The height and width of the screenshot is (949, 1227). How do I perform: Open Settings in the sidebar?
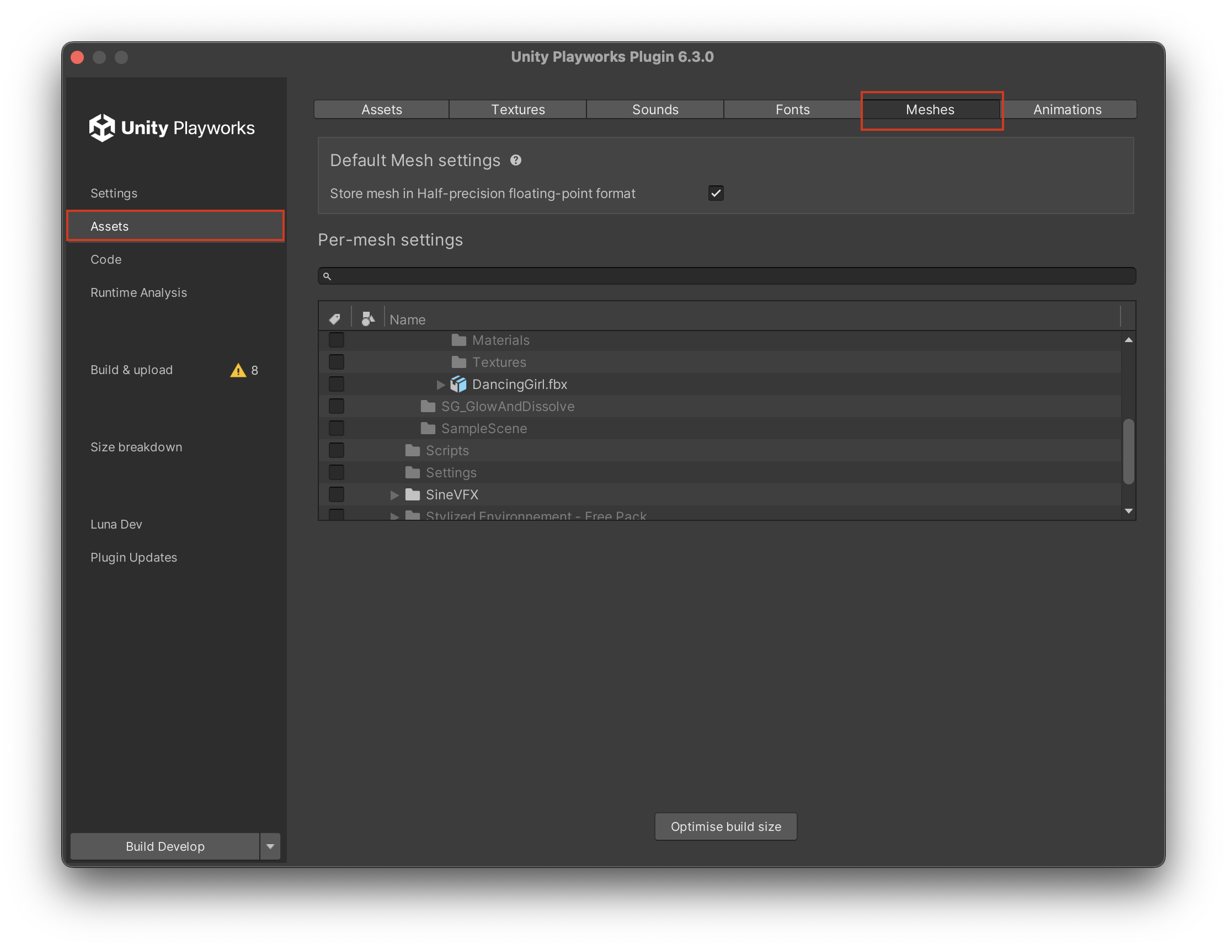point(114,193)
